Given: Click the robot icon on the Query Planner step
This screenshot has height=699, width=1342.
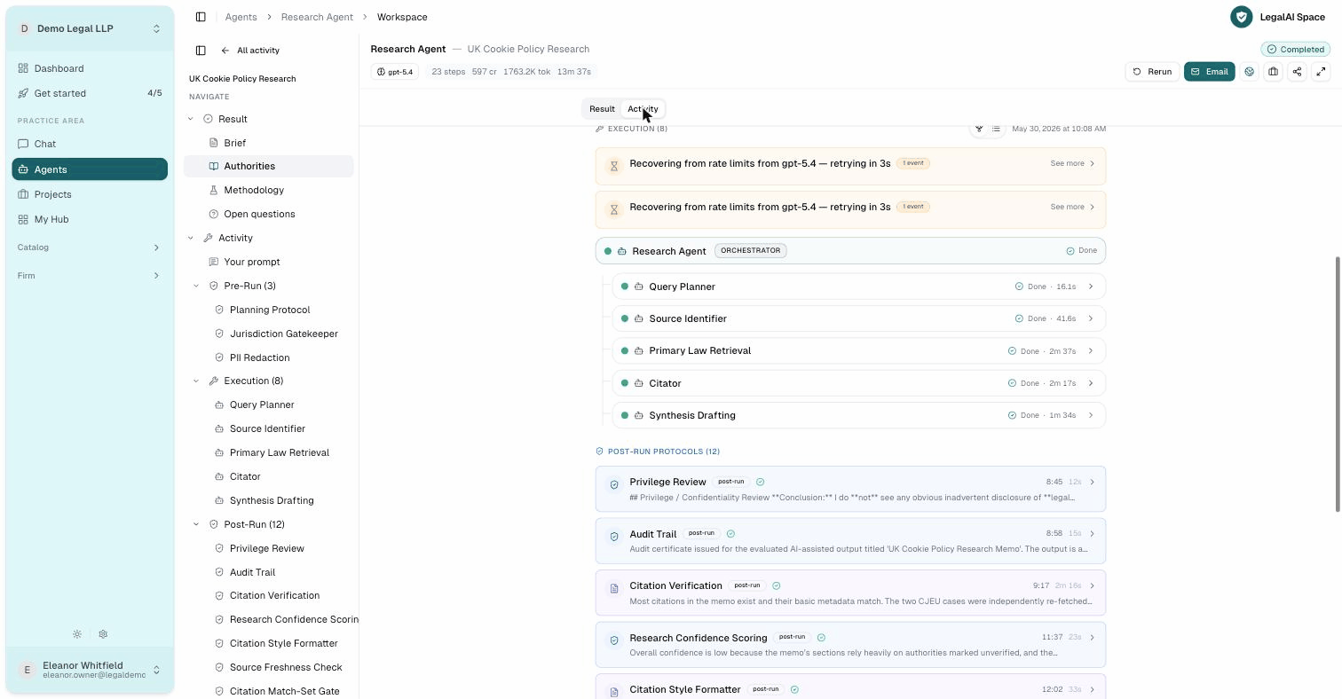Looking at the screenshot, I should 639,287.
